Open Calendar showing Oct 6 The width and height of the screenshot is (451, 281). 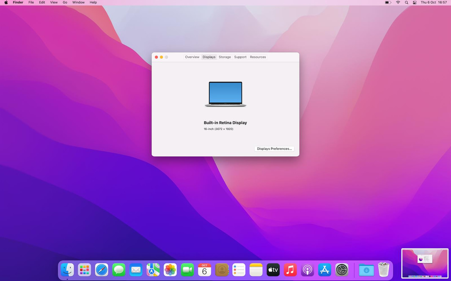(204, 270)
